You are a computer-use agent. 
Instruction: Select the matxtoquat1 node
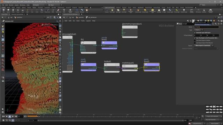coord(130,68)
